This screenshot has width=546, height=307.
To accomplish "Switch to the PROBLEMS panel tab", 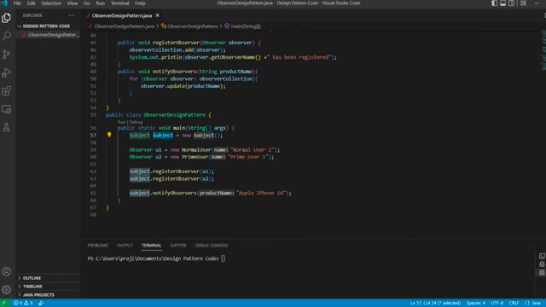I will point(98,246).
